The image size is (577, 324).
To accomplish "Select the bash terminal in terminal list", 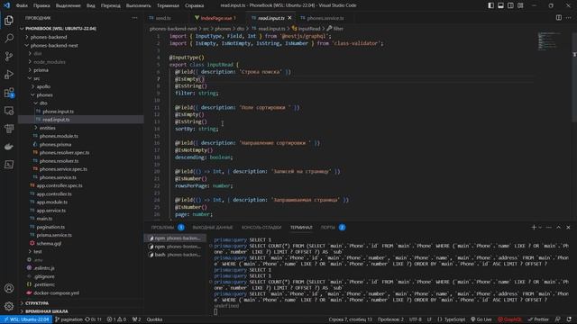I will tap(174, 255).
